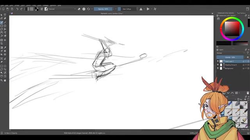Open the color selector settings icon
Image resolution: width=250 pixels, height=140 pixels.
click(218, 19)
